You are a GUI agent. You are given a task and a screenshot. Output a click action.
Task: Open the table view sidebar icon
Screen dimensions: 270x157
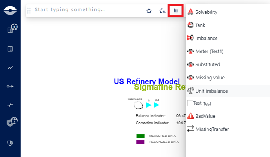click(10, 49)
